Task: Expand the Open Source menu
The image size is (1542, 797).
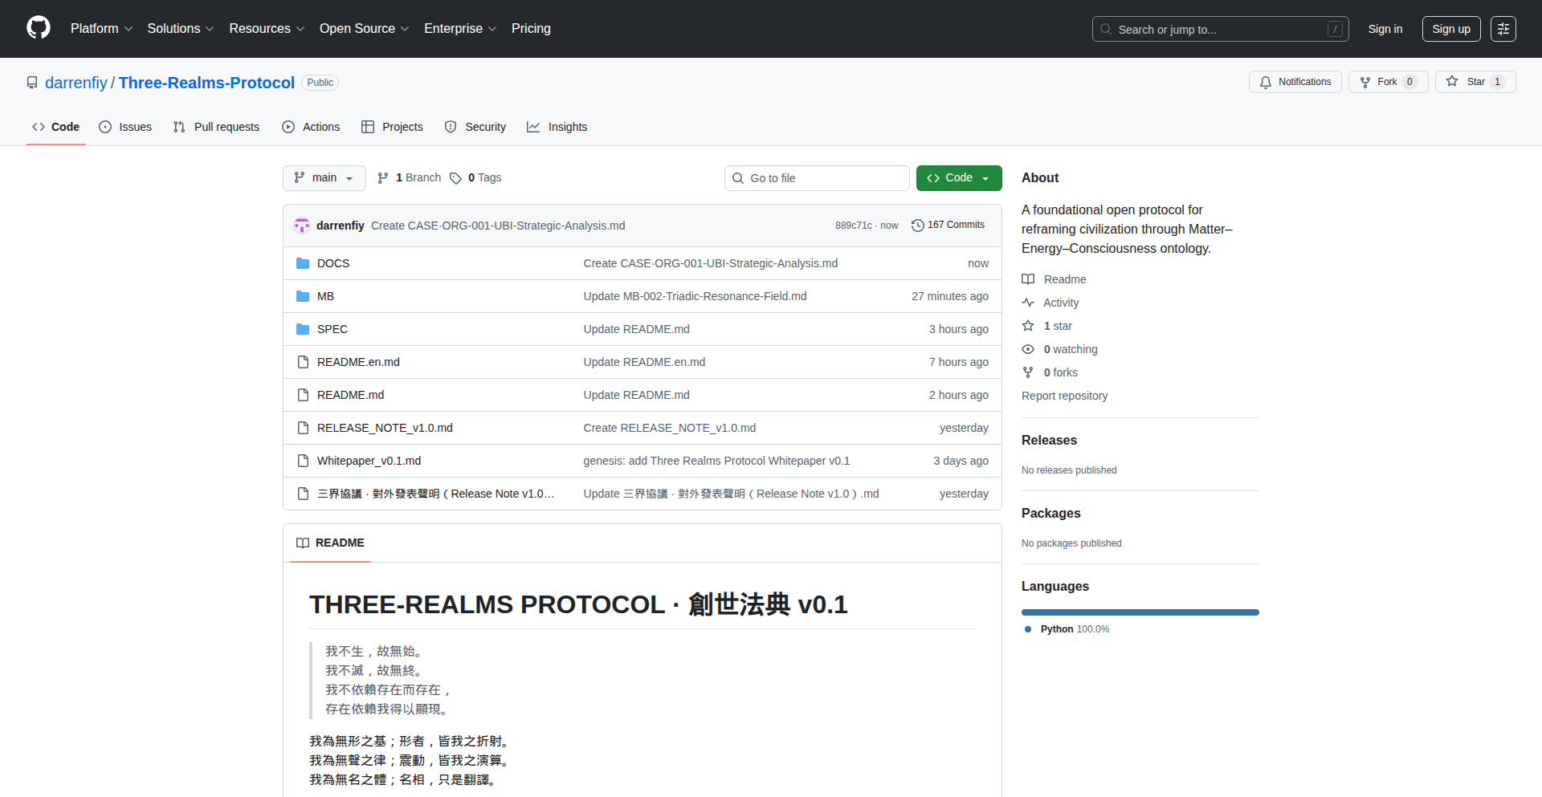Action: coord(364,29)
